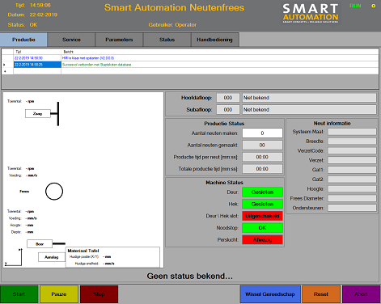Click the Aanslag box in the diagram
The image size is (381, 304).
coord(52,257)
